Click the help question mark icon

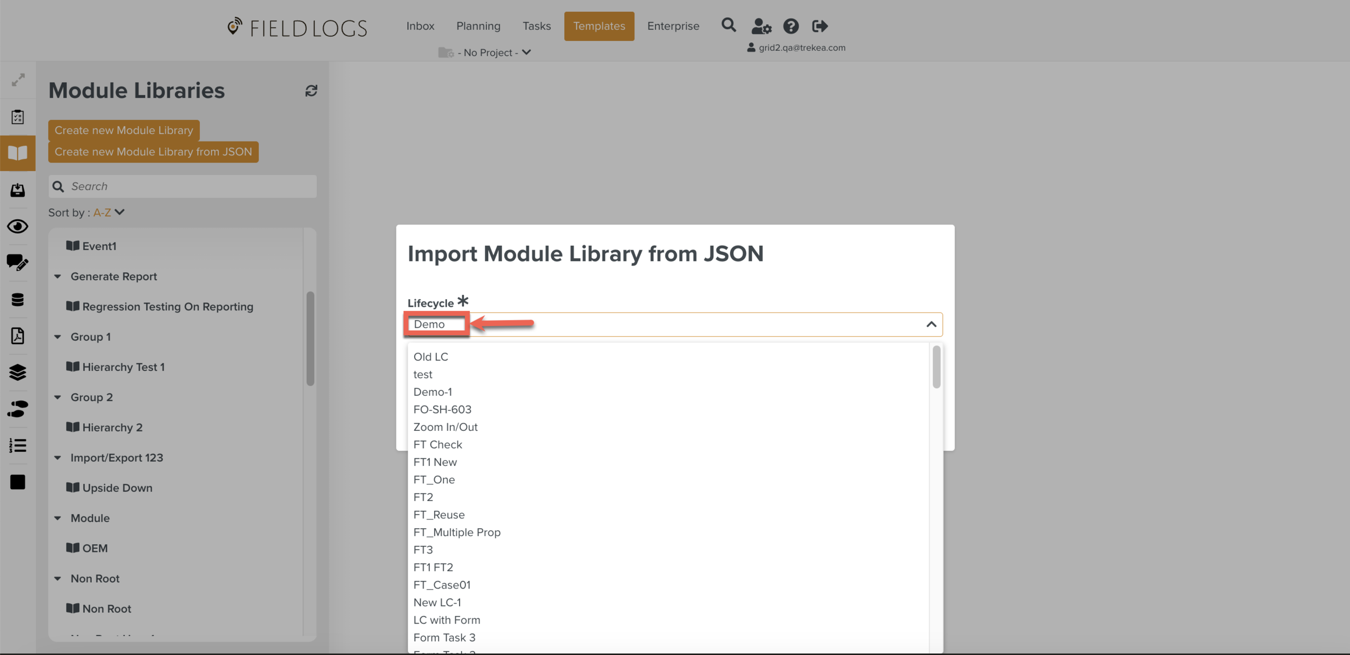pyautogui.click(x=791, y=26)
